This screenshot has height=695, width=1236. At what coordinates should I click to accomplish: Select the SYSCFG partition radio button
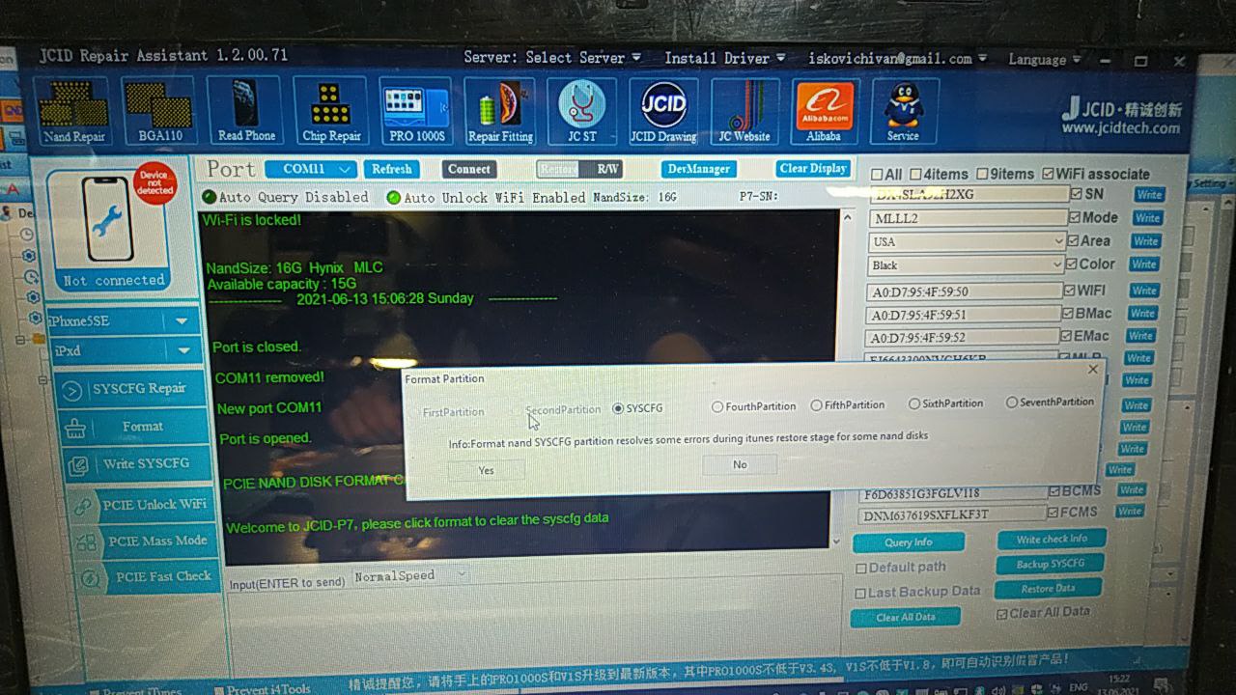pos(618,408)
